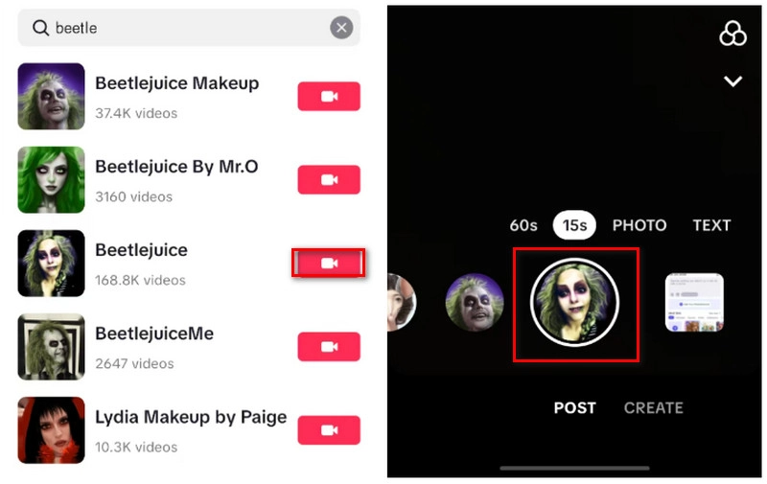Select the 15s recording mode
The image size is (767, 484).
pos(574,225)
